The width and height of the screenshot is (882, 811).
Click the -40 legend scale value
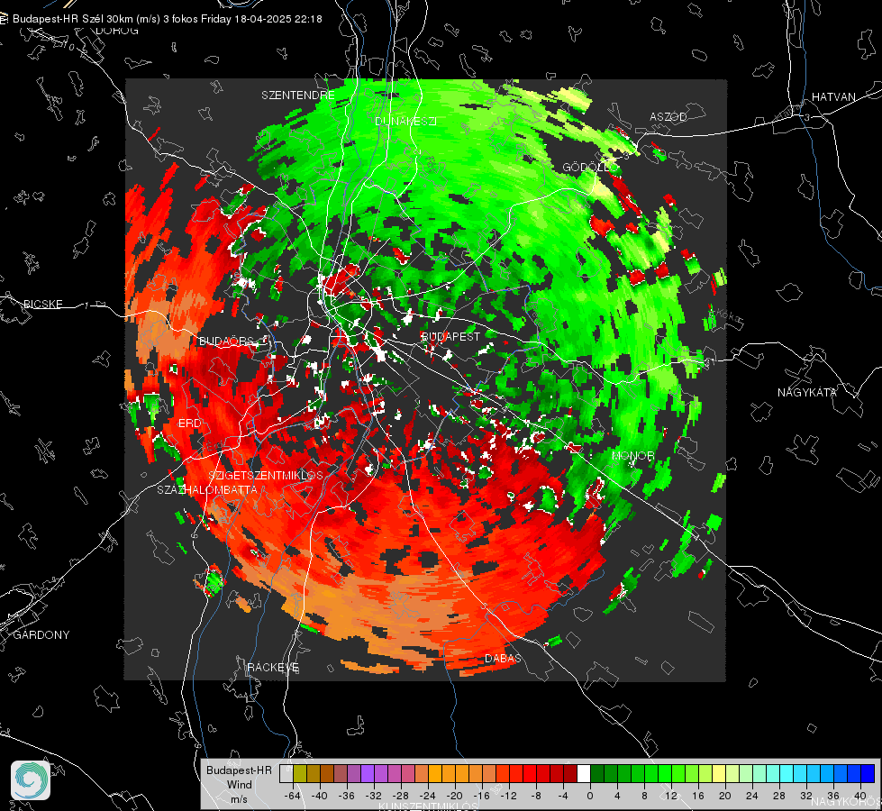click(320, 796)
